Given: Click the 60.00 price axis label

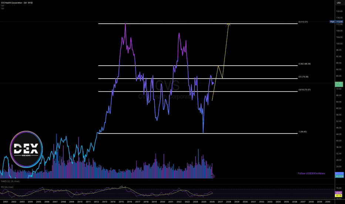Looking at the screenshot, I should pos(339,108).
